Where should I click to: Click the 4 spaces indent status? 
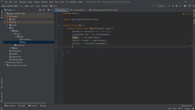point(187,108)
